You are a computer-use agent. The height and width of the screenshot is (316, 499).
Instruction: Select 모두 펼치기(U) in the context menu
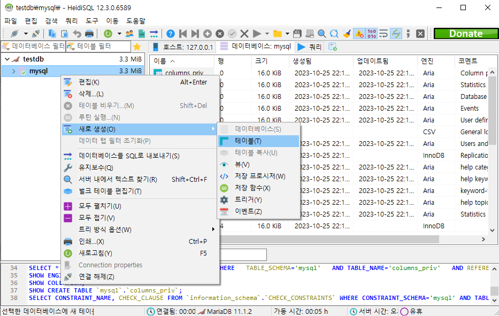pos(140,206)
